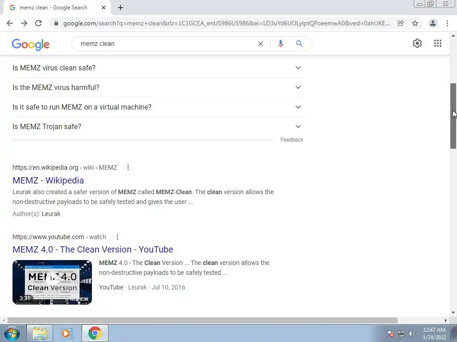Expand 'Is MEMZ virus clean safe?' question
Screen dimensions: 457x342
158,68
